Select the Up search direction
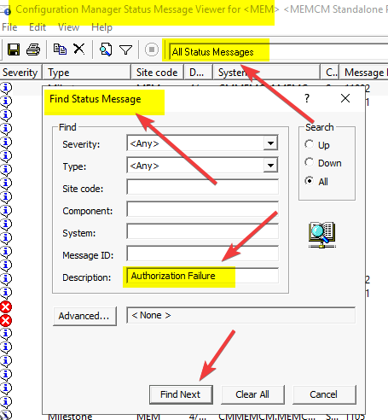Screen dimensions: 388x420 coord(310,144)
